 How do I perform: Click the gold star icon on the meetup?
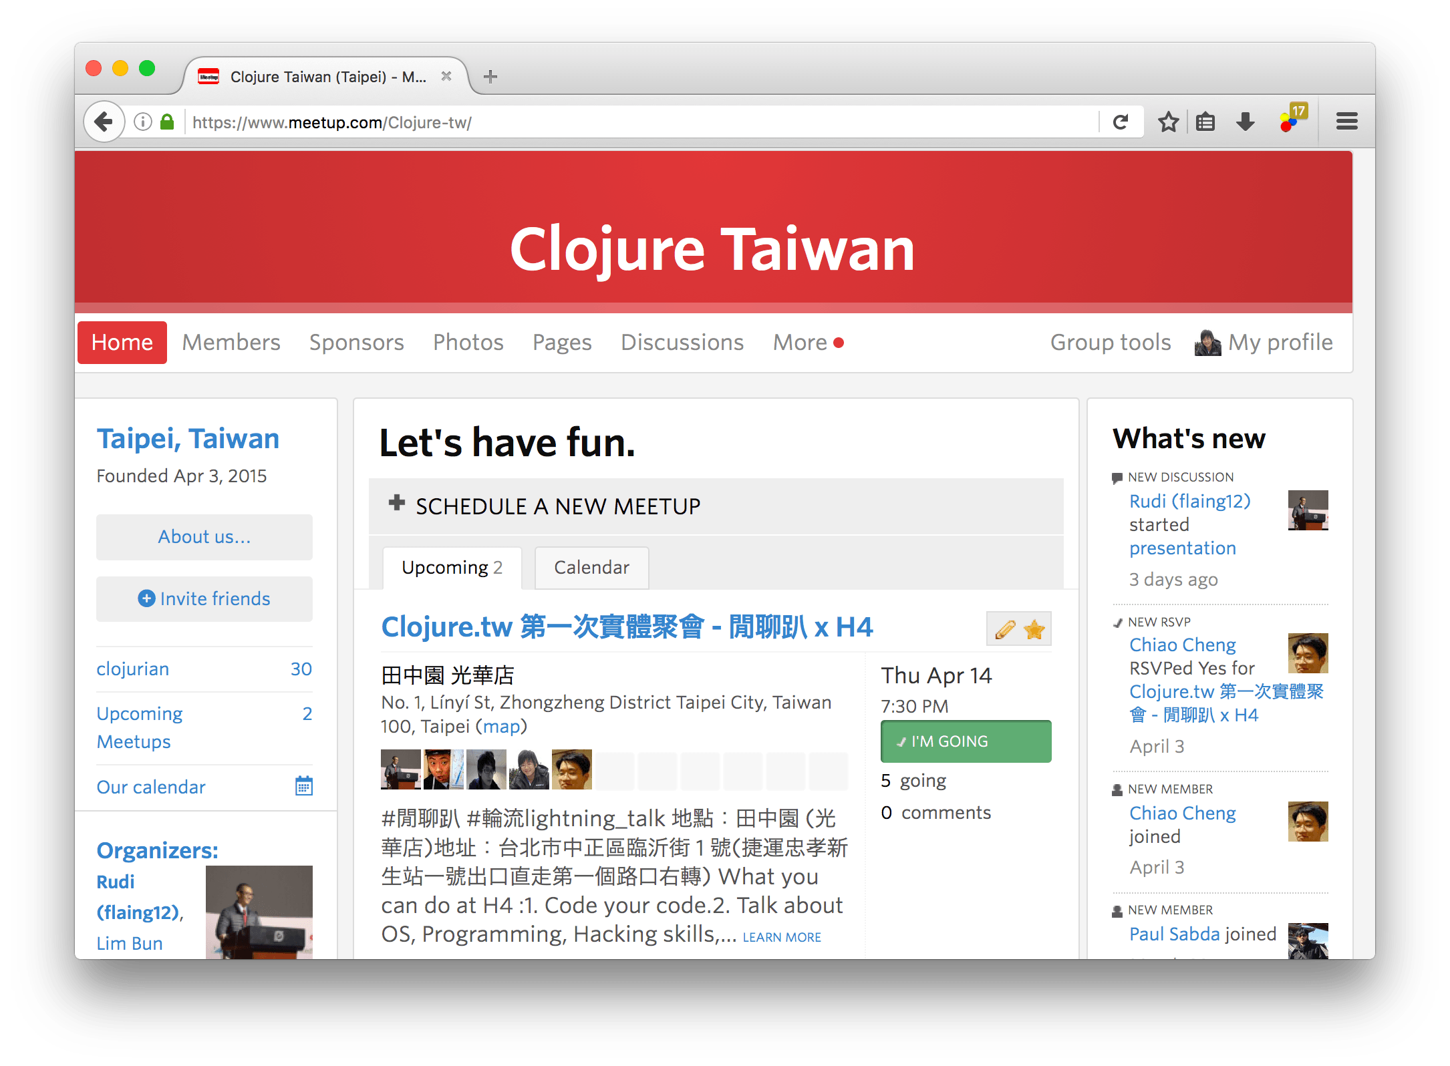pos(1034,629)
